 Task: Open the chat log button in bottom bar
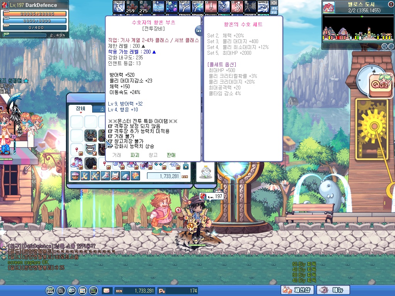click(x=61, y=291)
